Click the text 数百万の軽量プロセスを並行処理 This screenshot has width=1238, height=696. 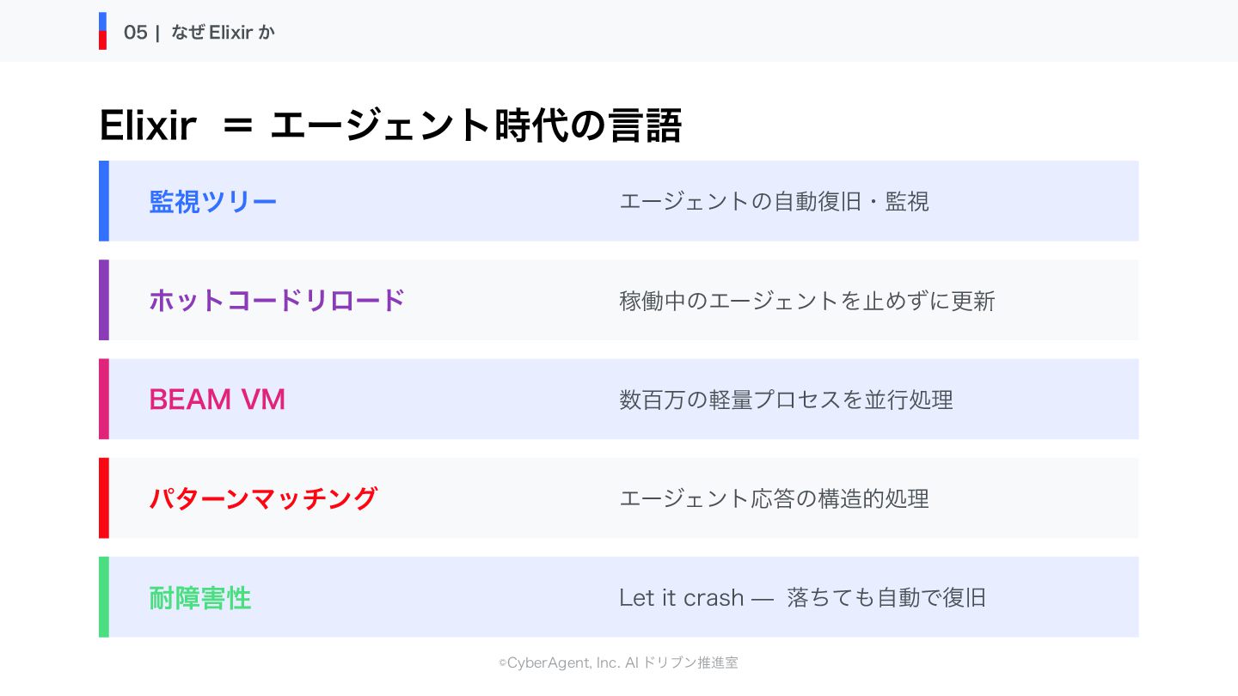point(786,400)
